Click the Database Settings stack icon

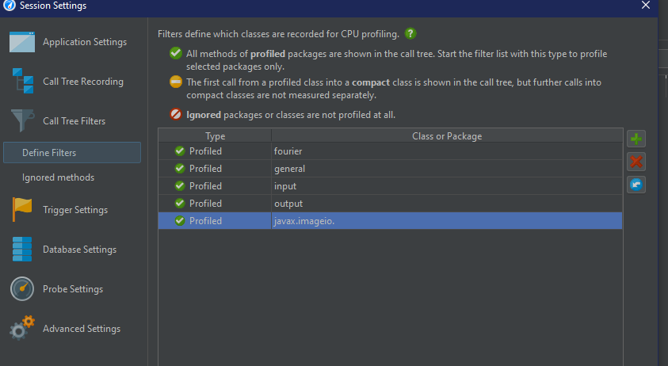tap(22, 250)
